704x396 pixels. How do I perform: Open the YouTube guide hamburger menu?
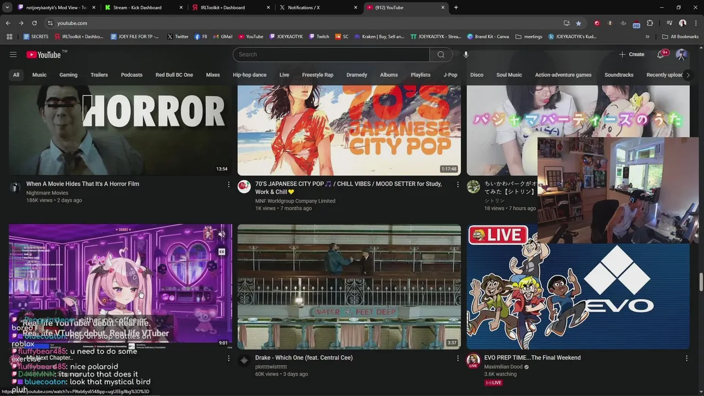point(13,54)
